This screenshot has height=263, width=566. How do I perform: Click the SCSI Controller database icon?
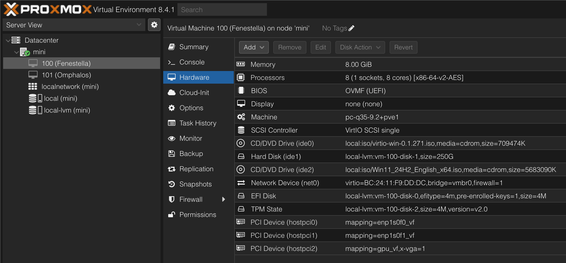pos(241,130)
